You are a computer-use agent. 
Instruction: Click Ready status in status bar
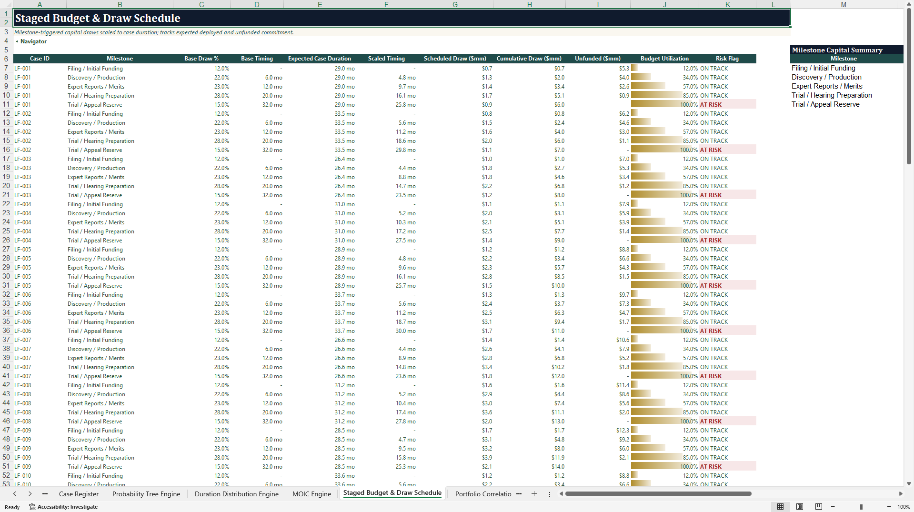pyautogui.click(x=12, y=507)
